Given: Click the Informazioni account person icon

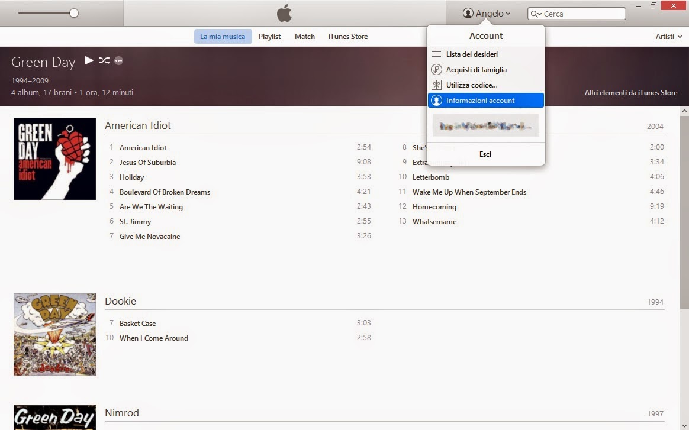Looking at the screenshot, I should [436, 100].
